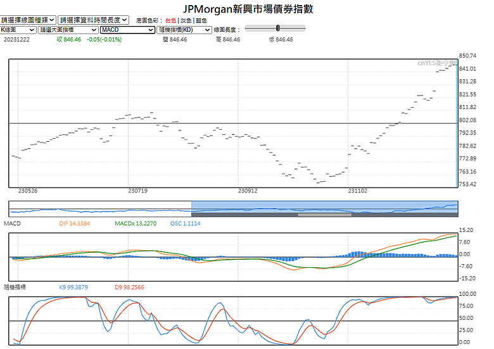Select 白色 background color

171,21
